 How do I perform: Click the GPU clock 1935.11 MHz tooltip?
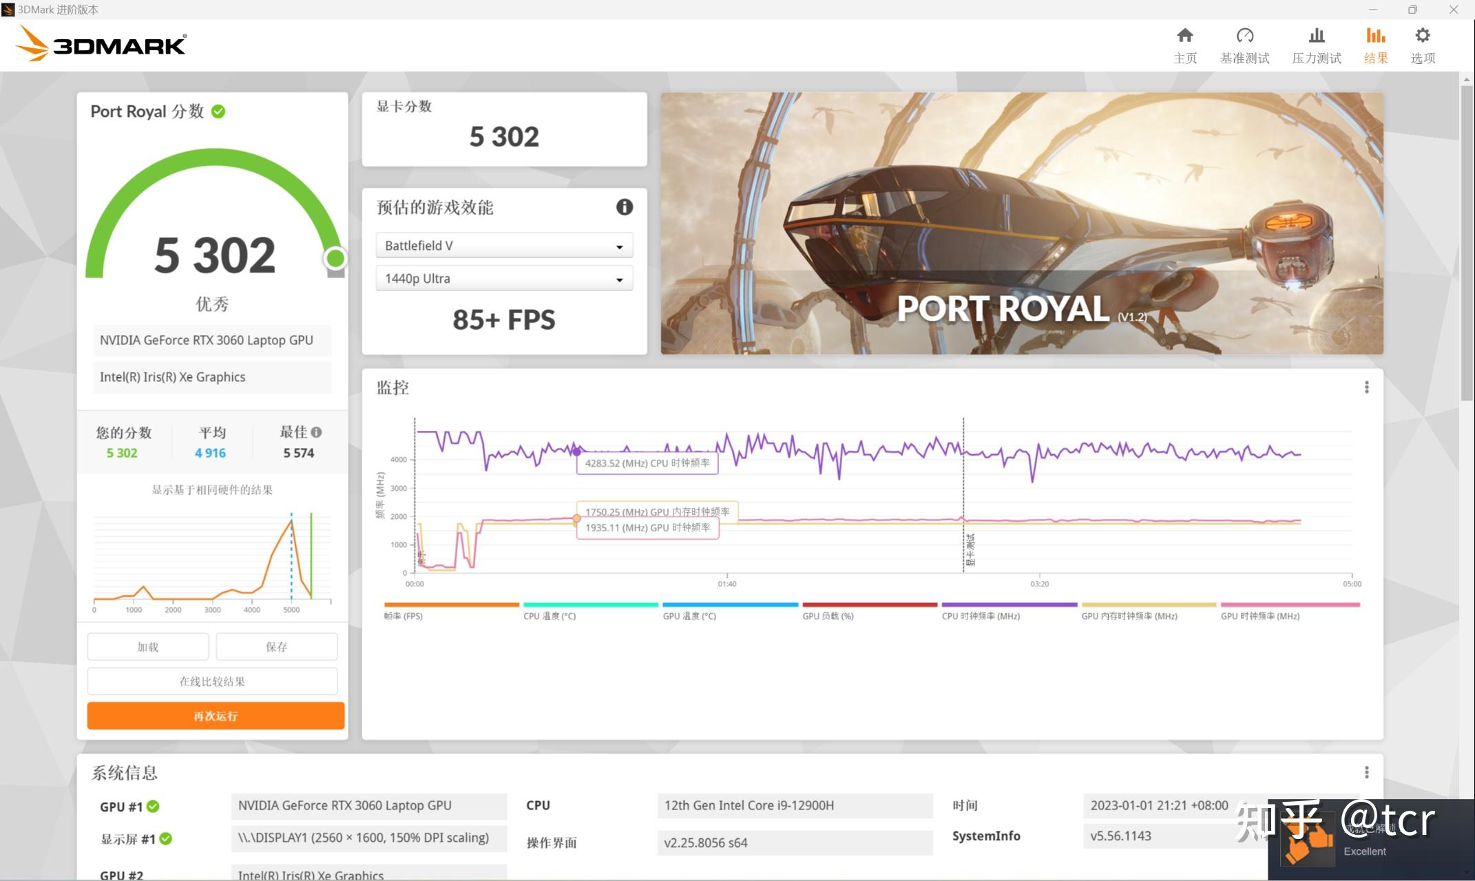647,528
